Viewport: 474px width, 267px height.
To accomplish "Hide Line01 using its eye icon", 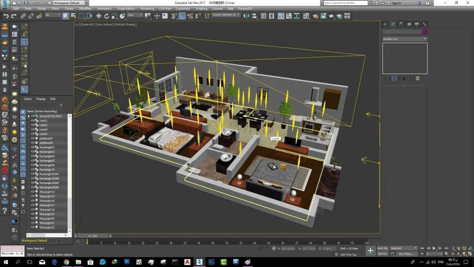I will (x=33, y=121).
